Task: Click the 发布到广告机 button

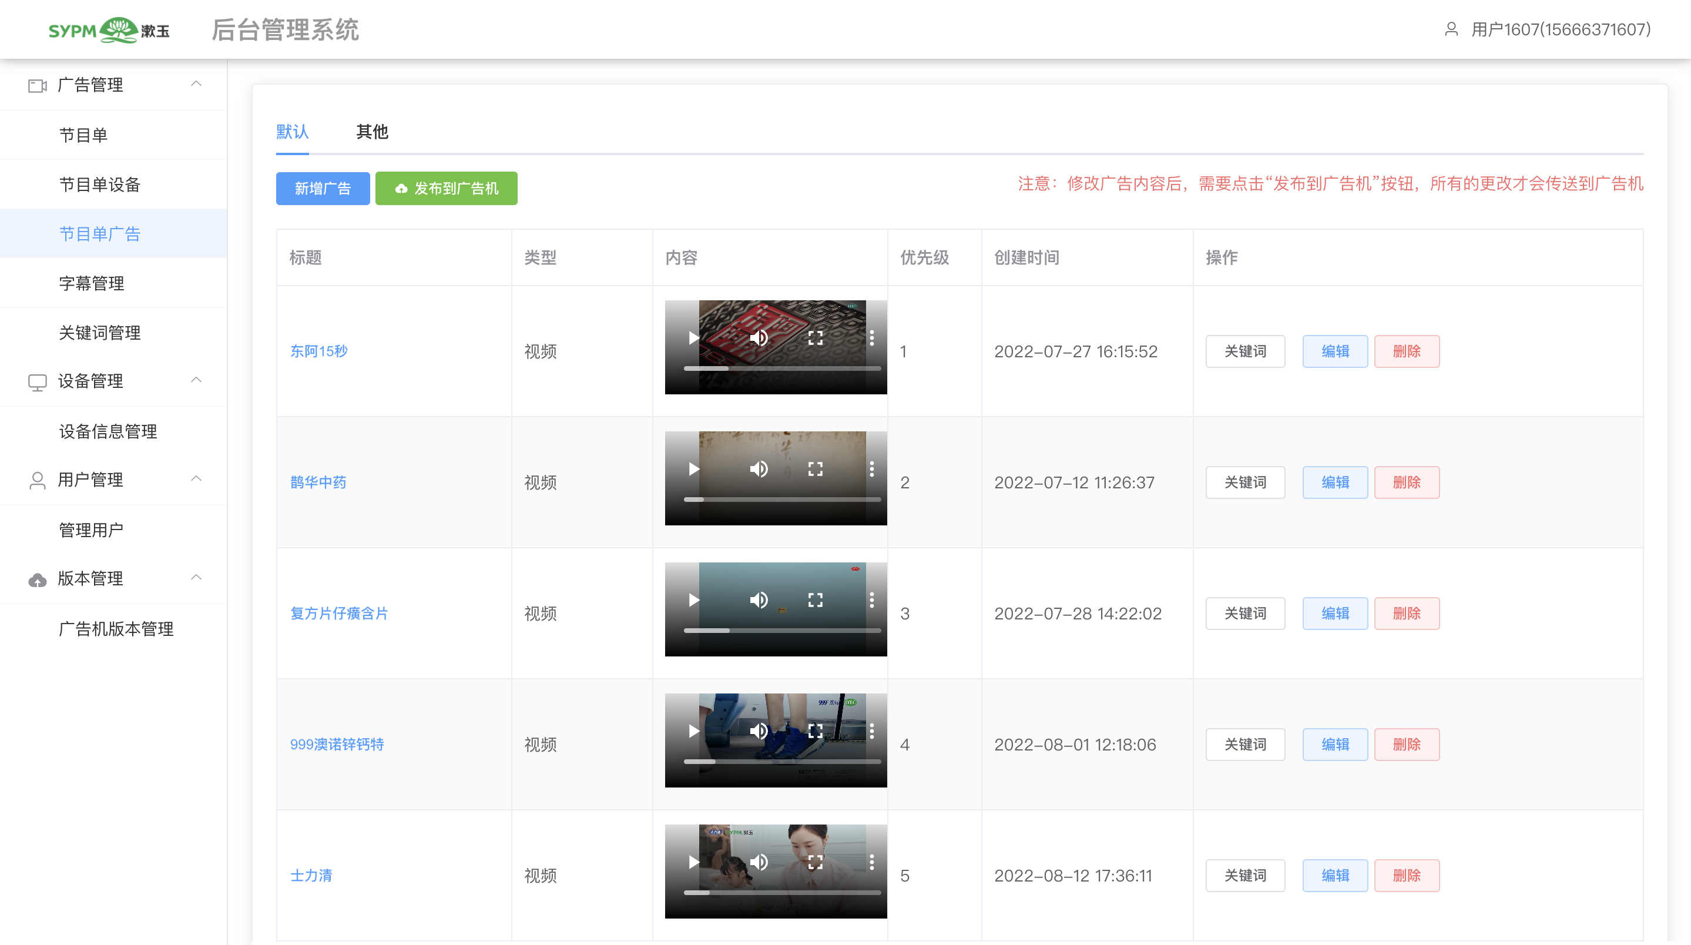Action: click(447, 189)
